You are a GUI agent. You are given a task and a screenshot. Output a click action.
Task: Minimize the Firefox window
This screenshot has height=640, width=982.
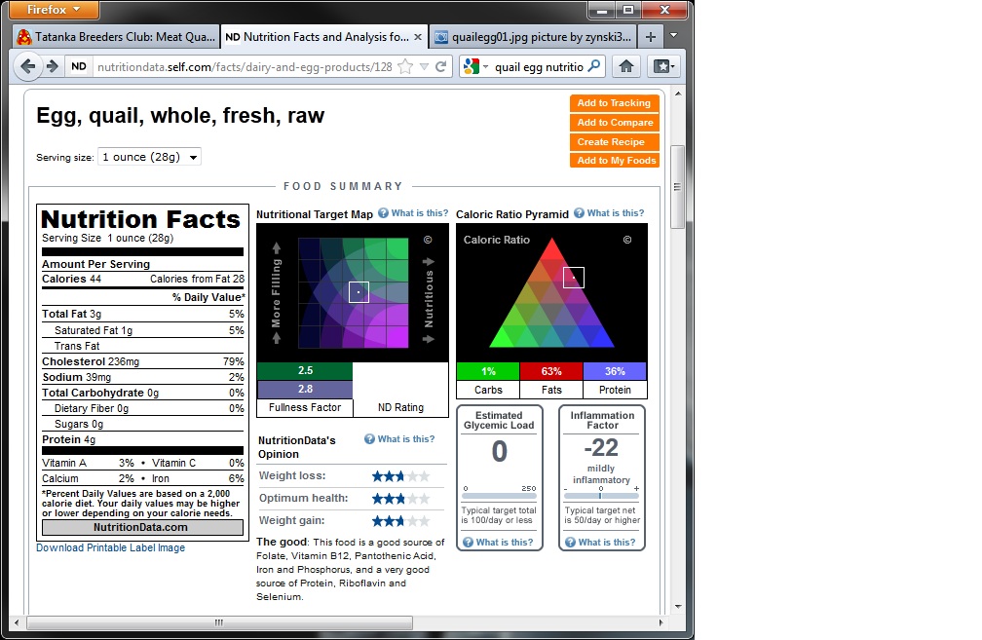[x=602, y=10]
